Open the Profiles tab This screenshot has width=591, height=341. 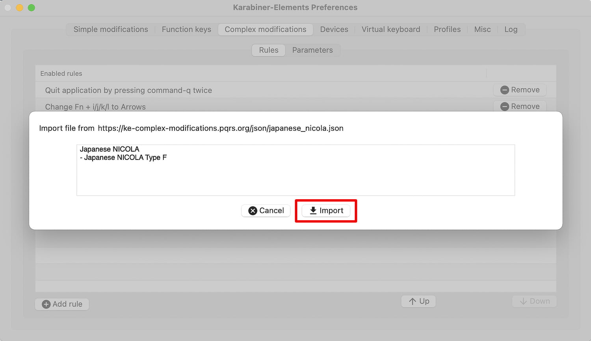(x=447, y=30)
